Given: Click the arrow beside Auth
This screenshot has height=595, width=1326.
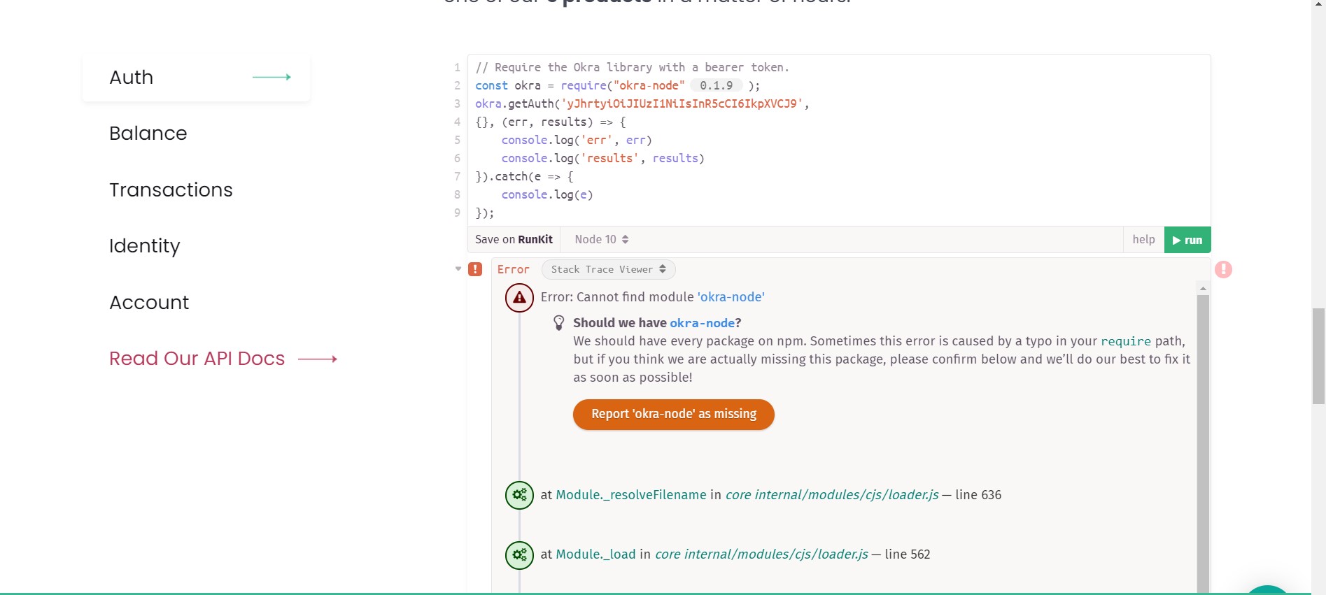Looking at the screenshot, I should coord(271,77).
